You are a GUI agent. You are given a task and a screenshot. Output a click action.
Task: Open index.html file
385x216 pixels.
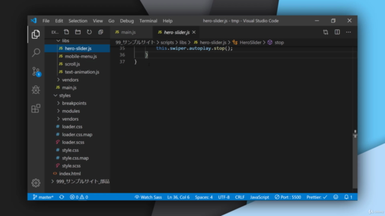coord(70,173)
